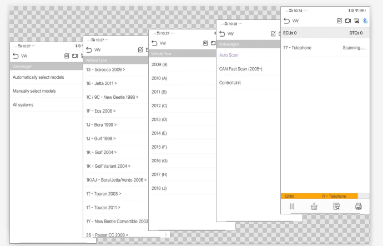Tap the DTCs 0 counter header
This screenshot has height=246, width=383.
356,33
